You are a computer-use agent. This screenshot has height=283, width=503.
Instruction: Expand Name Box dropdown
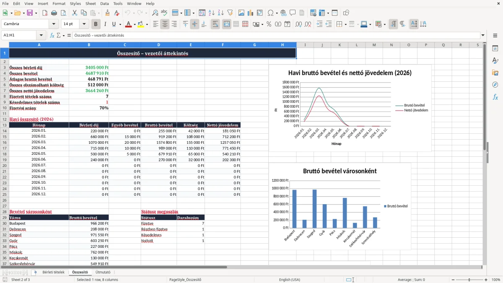pos(41,35)
